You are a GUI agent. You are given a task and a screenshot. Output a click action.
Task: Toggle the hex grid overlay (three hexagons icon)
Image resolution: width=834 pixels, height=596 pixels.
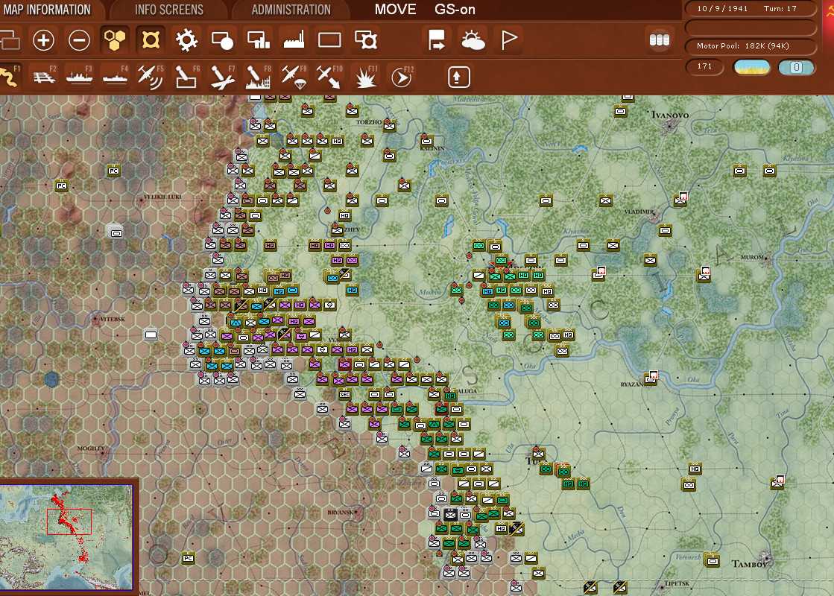(x=115, y=40)
